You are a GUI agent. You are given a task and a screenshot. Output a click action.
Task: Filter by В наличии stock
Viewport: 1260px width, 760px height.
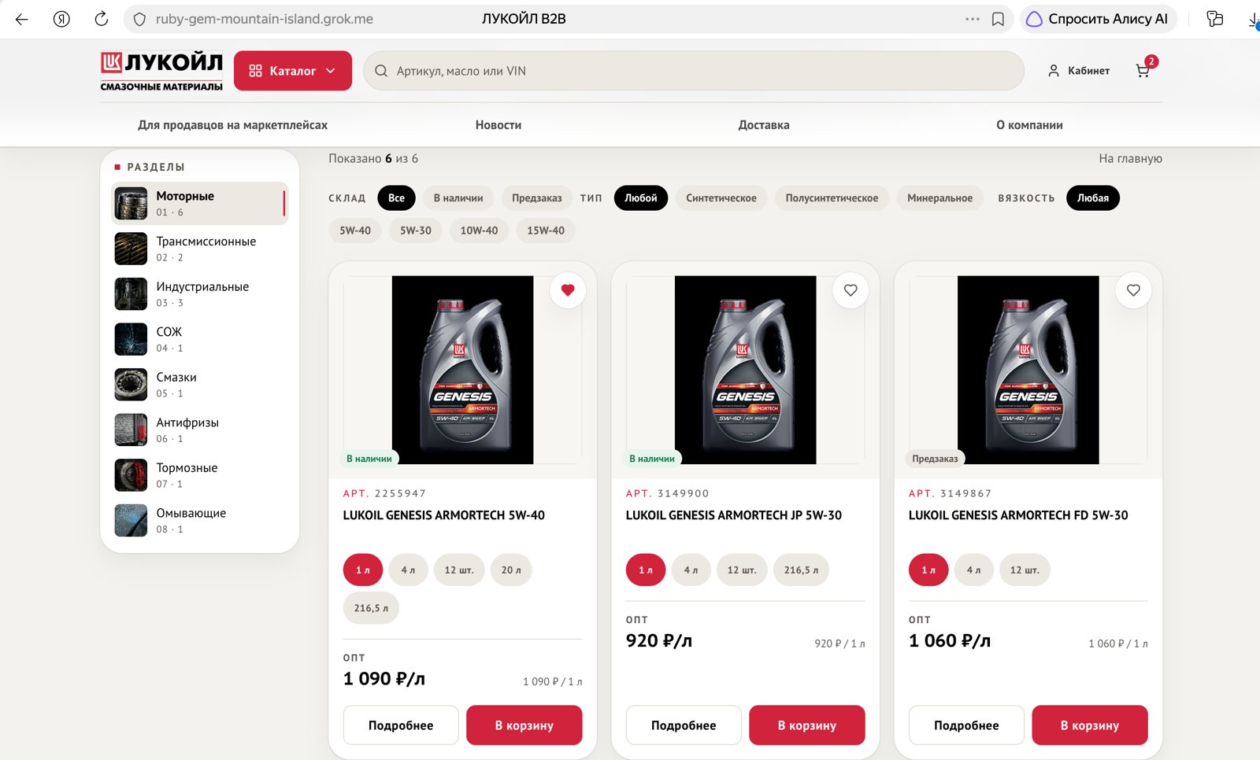coord(458,198)
